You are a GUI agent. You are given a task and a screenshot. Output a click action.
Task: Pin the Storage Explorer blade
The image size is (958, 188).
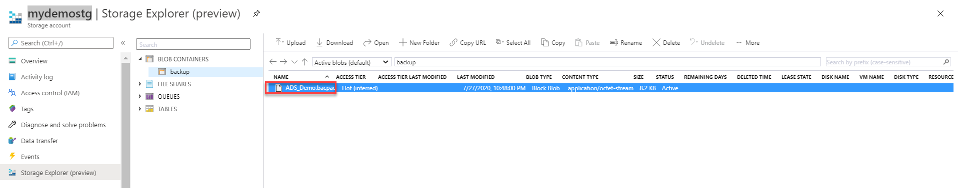256,13
